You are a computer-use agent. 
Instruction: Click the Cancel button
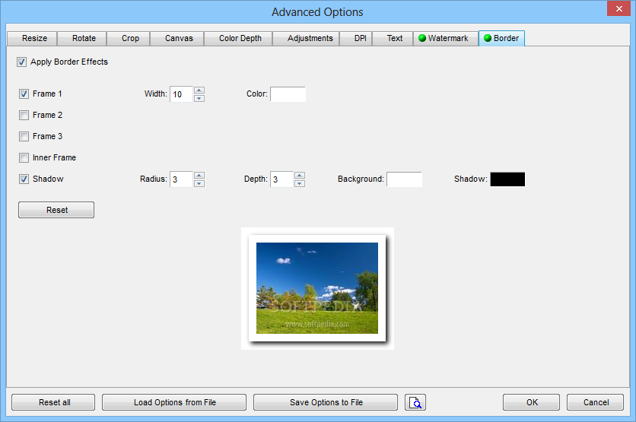pyautogui.click(x=595, y=402)
